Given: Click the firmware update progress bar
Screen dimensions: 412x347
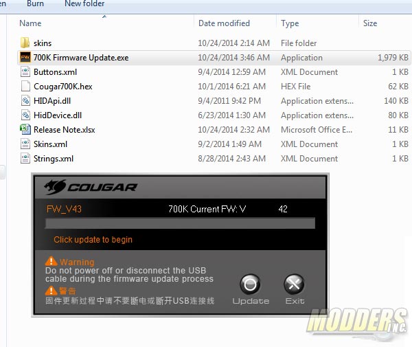Looking at the screenshot, I should (180, 223).
